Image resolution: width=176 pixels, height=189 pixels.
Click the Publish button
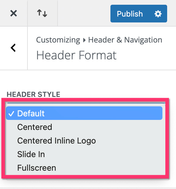(x=130, y=14)
